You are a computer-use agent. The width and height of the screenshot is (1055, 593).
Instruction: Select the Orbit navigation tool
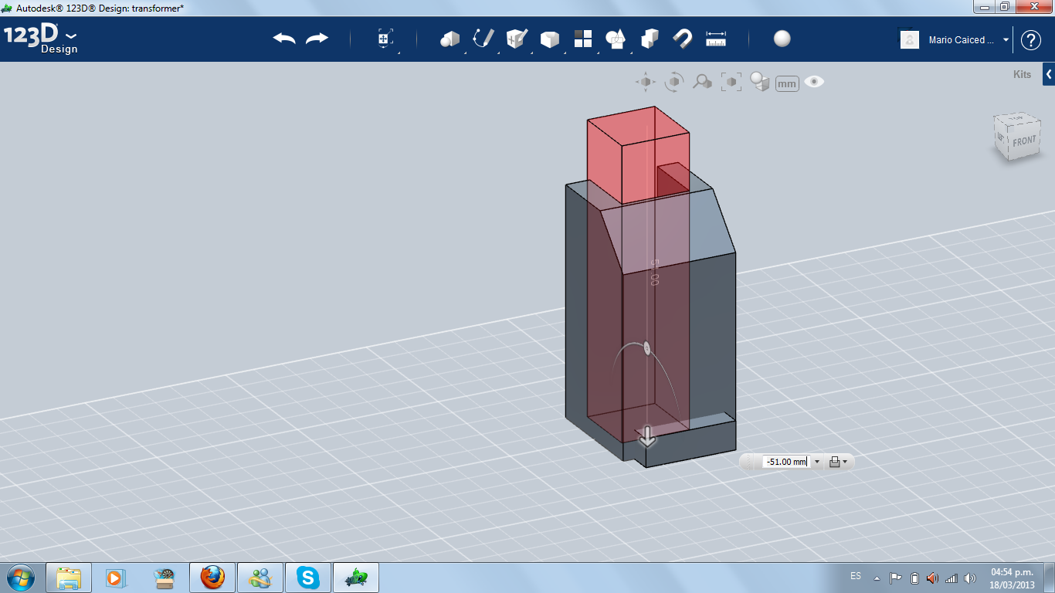(674, 82)
